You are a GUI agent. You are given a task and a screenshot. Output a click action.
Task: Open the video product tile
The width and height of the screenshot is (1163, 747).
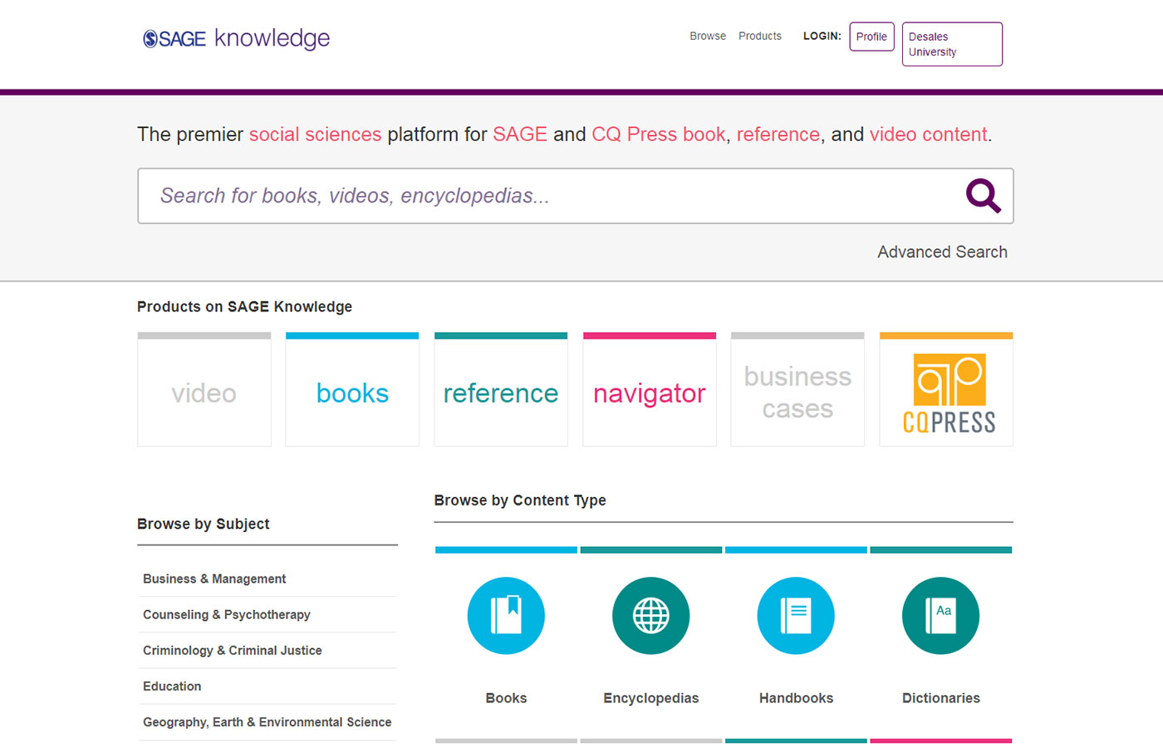pos(204,389)
